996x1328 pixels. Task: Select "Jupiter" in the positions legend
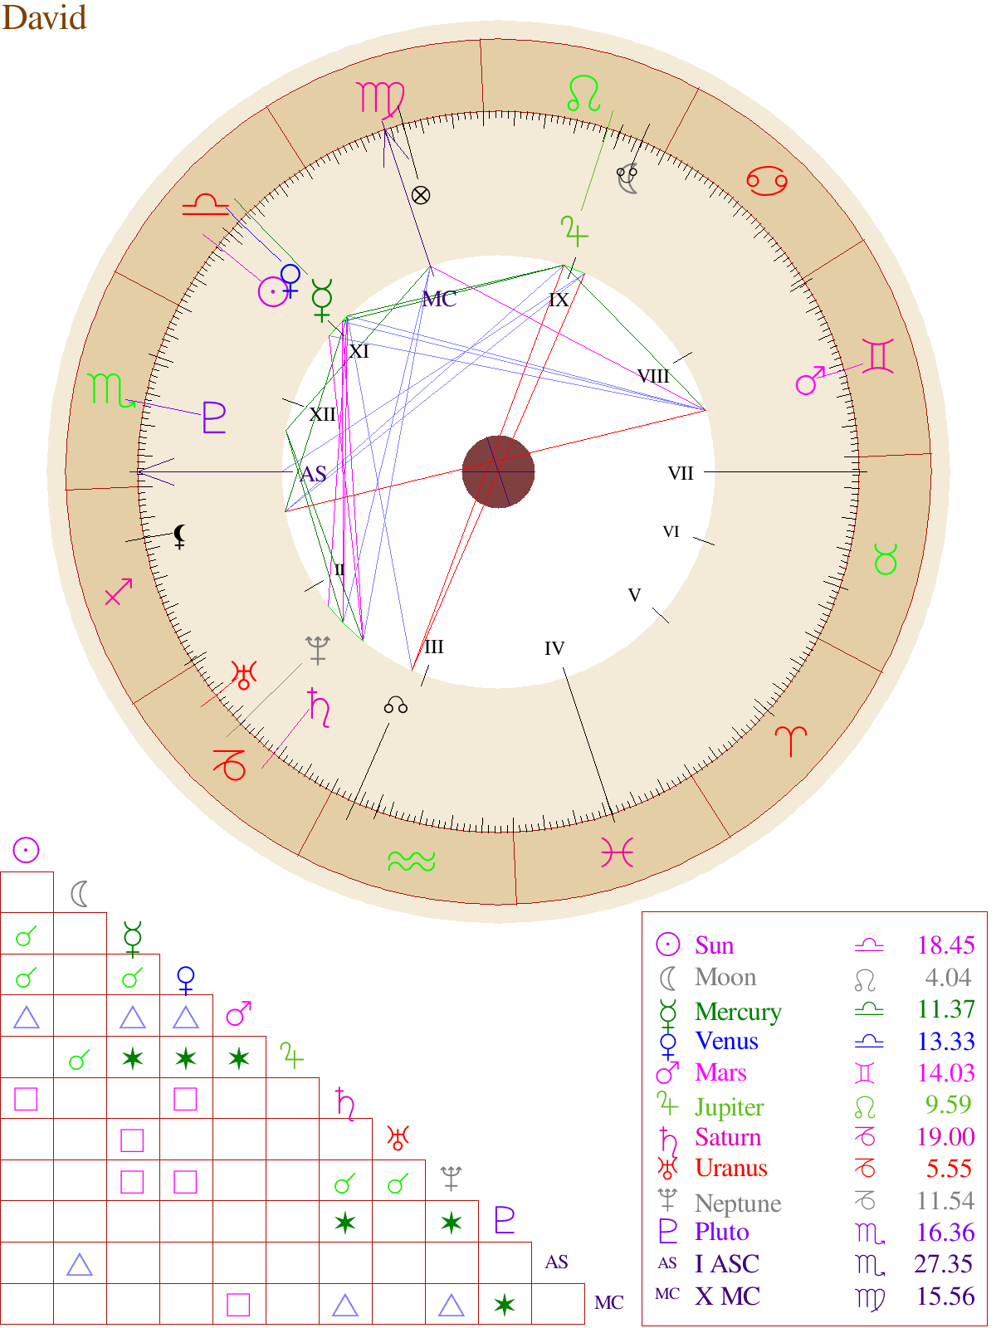[730, 1107]
